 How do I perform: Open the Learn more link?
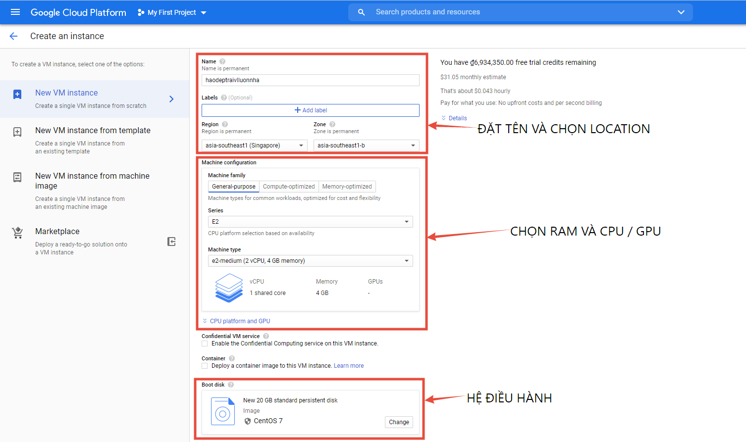349,366
